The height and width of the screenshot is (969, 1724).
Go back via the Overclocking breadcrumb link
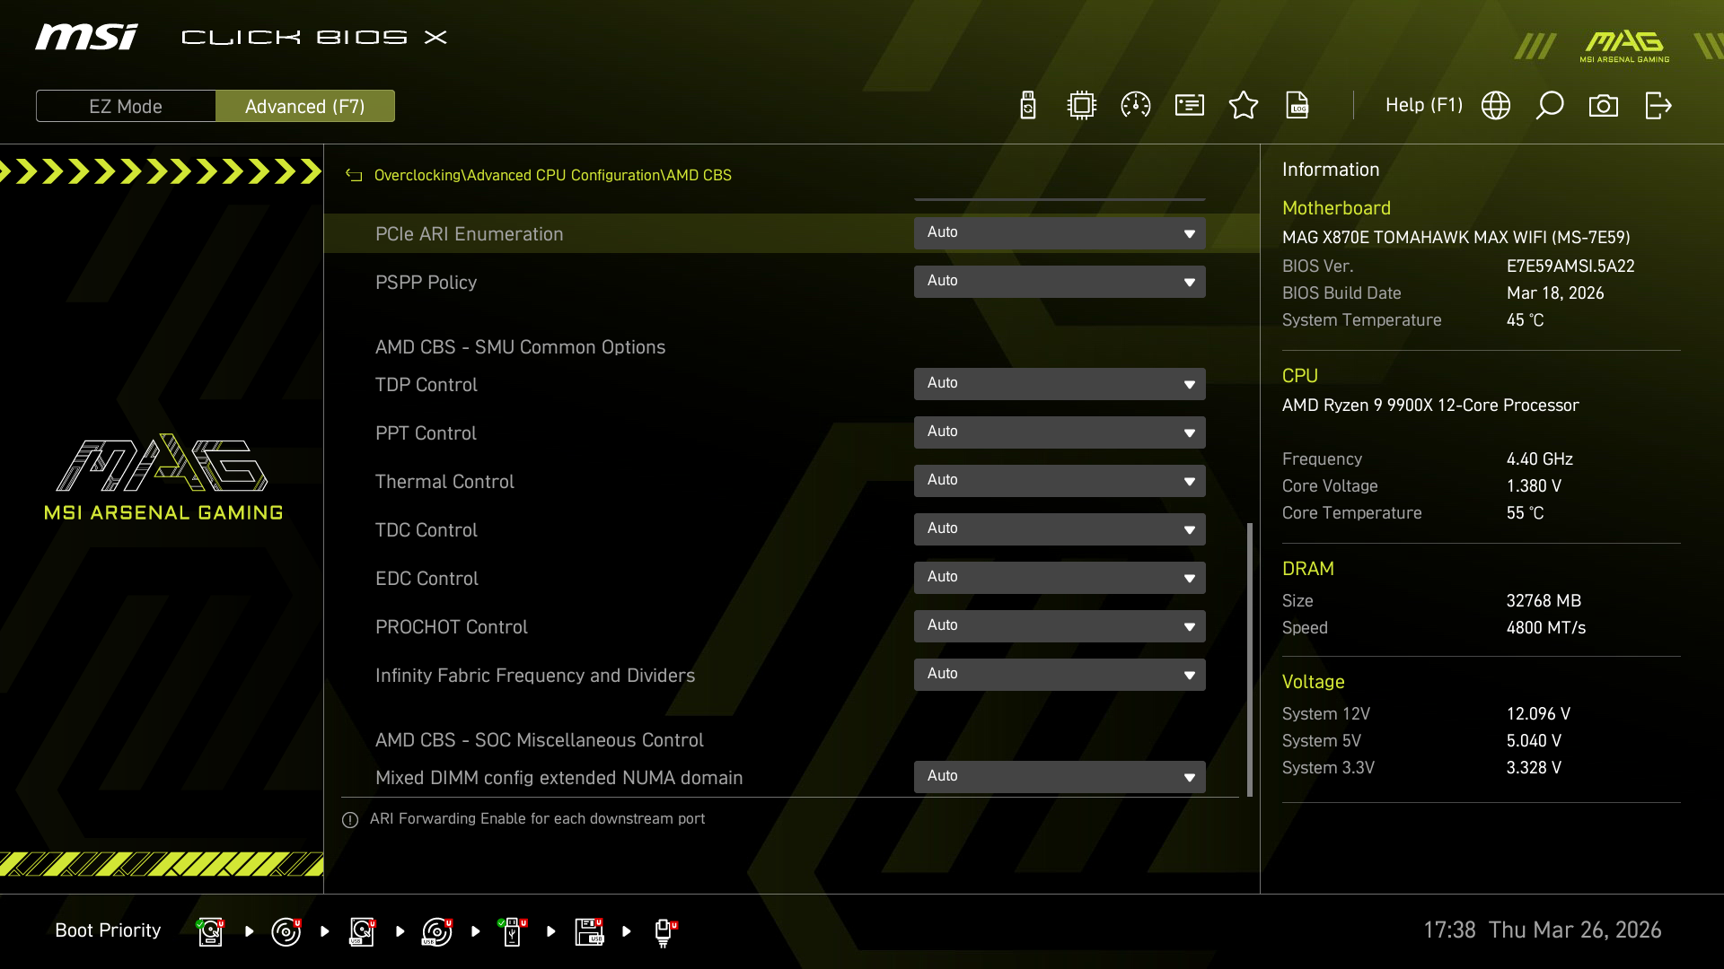coord(418,175)
